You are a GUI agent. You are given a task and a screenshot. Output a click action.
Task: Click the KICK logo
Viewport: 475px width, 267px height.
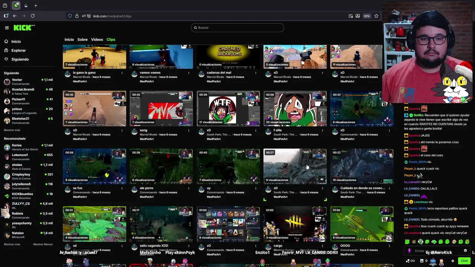(24, 28)
